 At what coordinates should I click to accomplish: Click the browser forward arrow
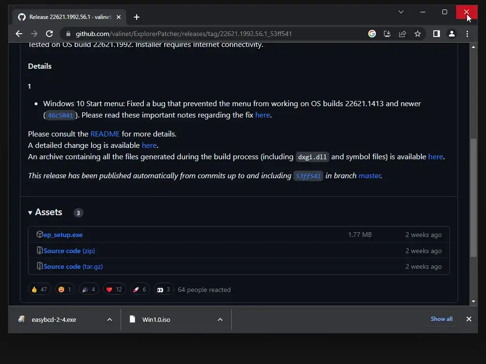tap(34, 34)
